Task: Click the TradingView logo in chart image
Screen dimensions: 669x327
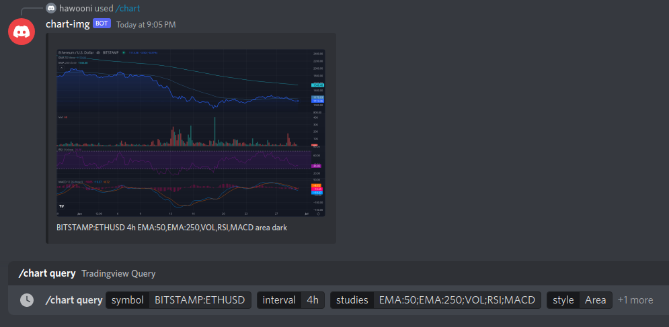Action: pyautogui.click(x=61, y=206)
